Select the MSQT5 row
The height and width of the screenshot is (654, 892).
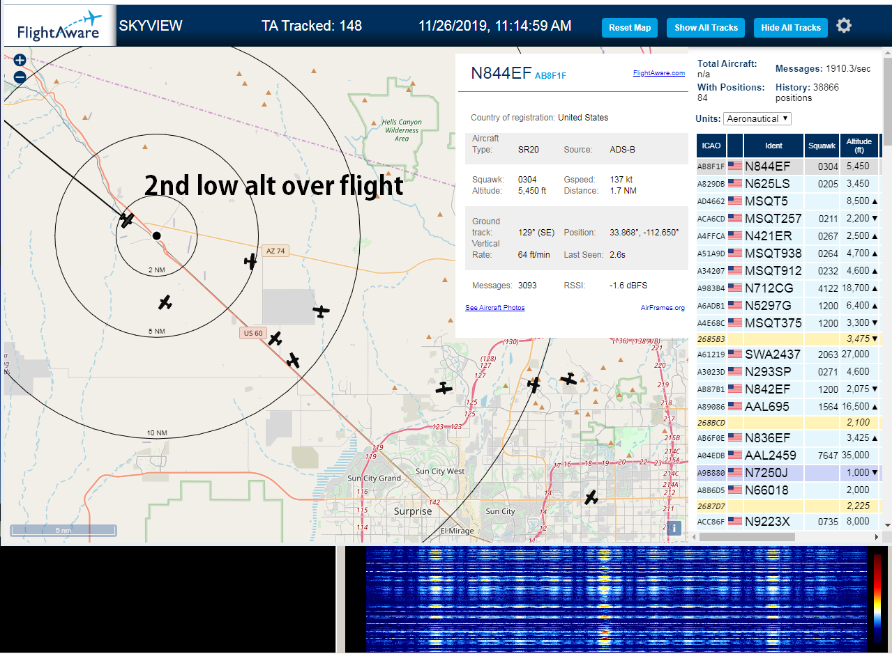click(788, 201)
